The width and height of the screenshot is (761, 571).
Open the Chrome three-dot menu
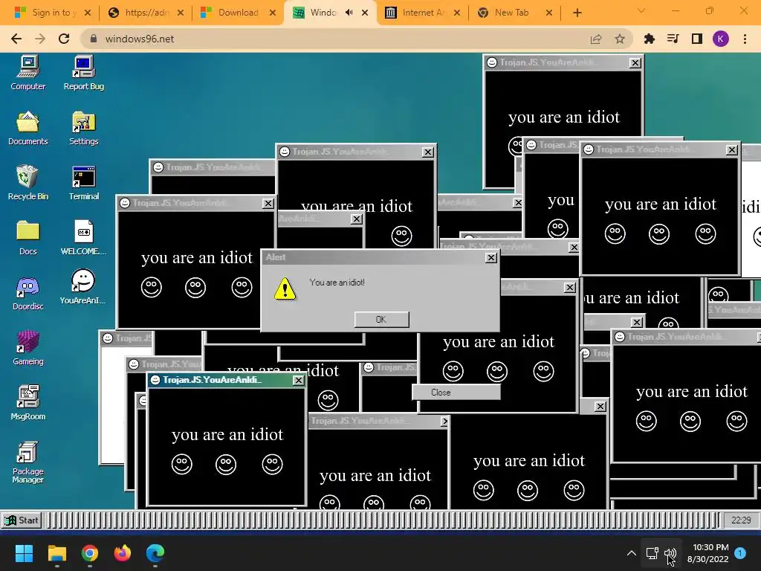click(745, 39)
